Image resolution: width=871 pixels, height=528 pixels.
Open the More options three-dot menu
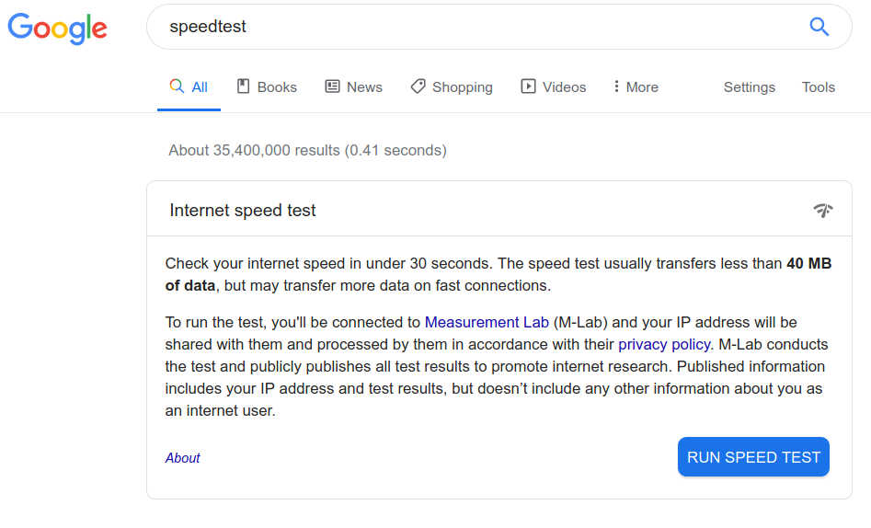[636, 86]
